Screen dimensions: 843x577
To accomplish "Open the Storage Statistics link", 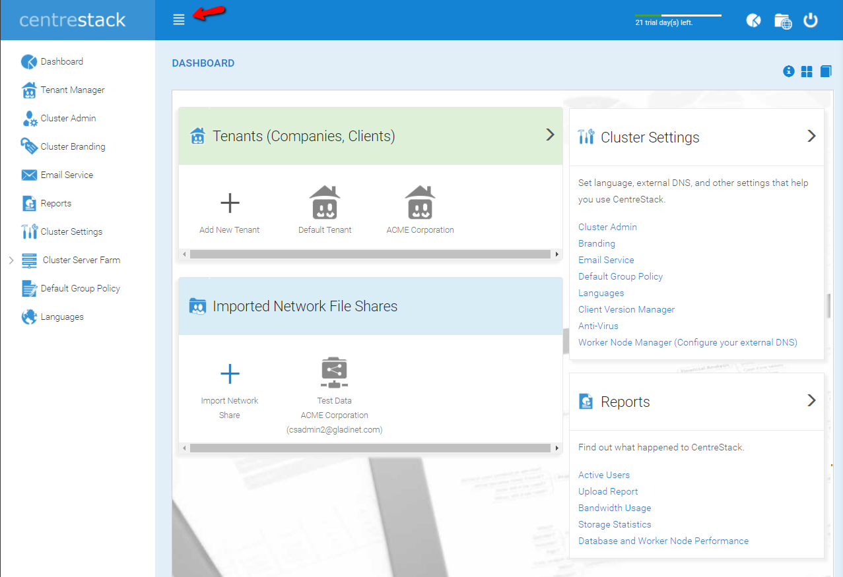I will pos(615,524).
